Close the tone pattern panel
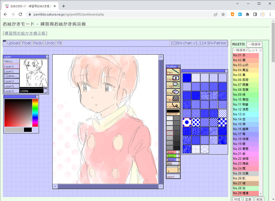The image size is (275, 201). click(x=226, y=71)
